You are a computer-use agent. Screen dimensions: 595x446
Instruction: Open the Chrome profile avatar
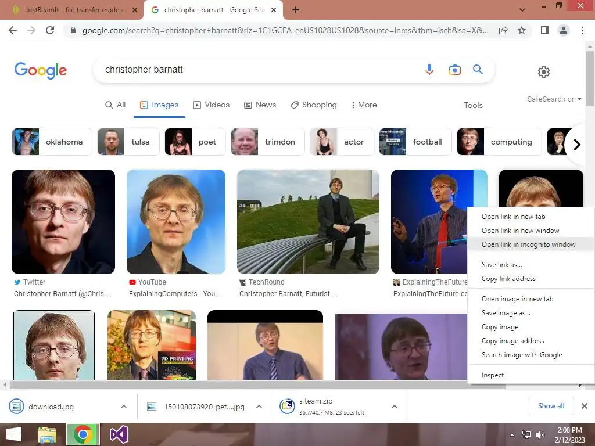click(564, 30)
